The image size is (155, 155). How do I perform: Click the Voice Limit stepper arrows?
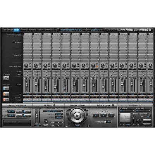point(105,122)
